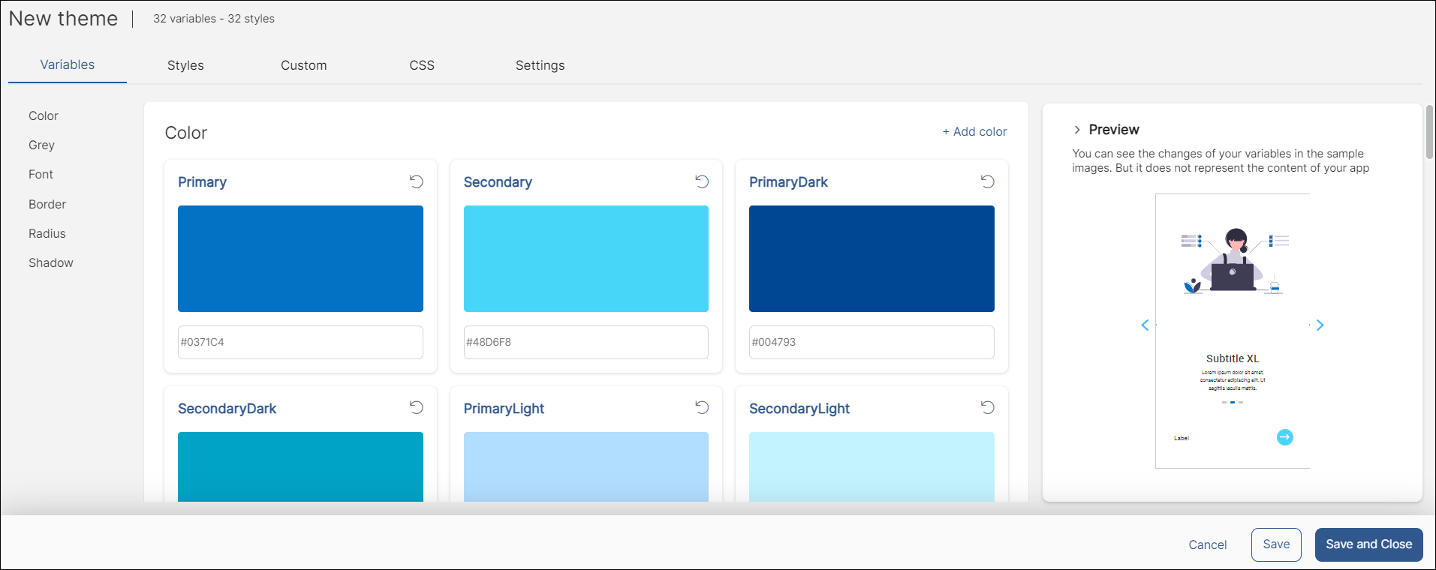
Task: Open the CSS tab
Action: [x=422, y=65]
